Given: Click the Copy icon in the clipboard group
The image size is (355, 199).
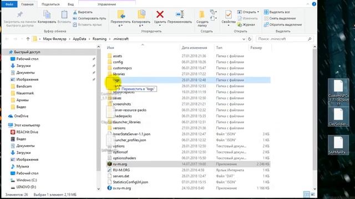Looking at the screenshot, I should point(47,15).
